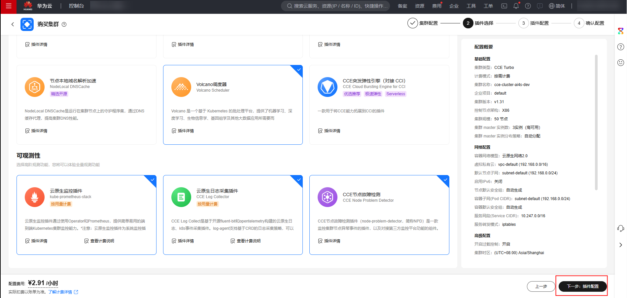
Task: Select the 节点本地域名解析加速 plugin card
Action: [x=87, y=105]
